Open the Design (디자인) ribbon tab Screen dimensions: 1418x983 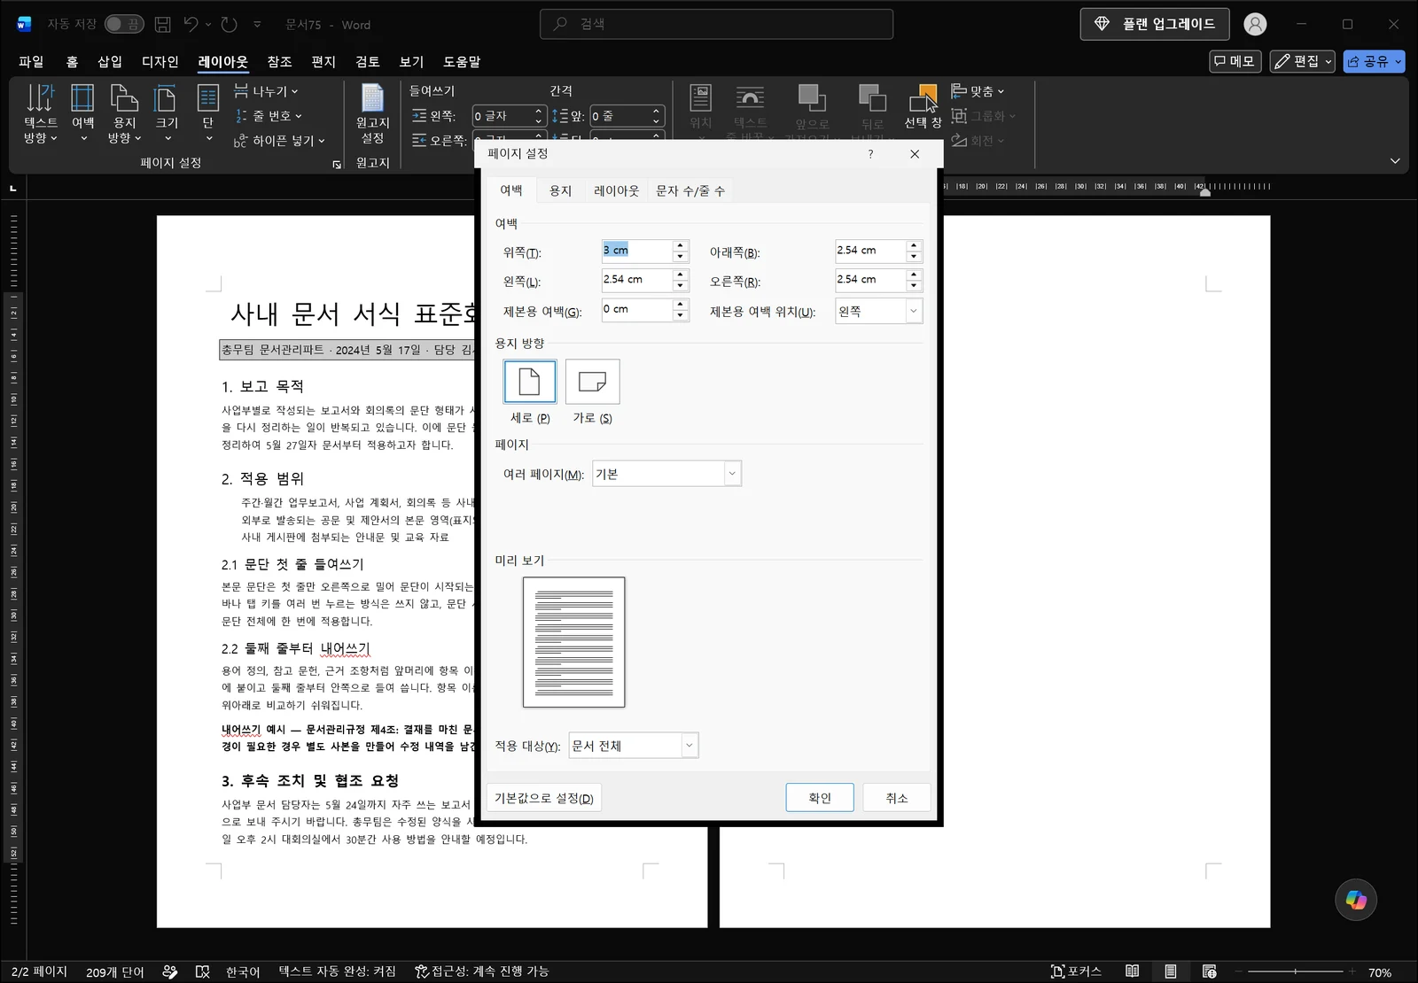coord(160,62)
